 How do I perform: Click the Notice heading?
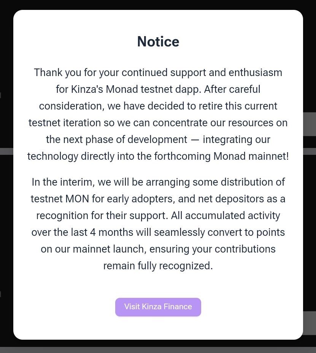coord(158,41)
